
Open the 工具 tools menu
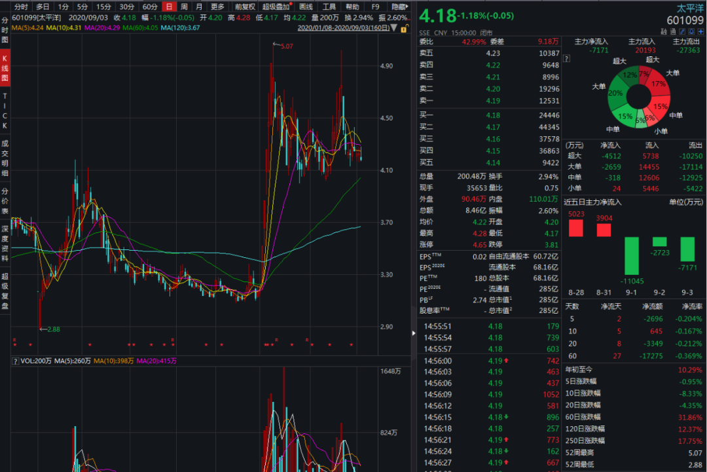point(329,7)
